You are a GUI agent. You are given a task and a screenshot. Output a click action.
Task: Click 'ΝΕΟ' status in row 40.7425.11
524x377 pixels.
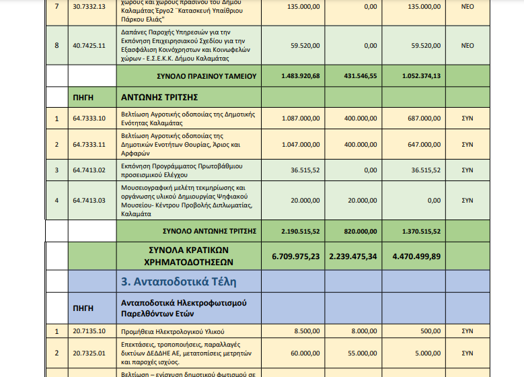coord(467,46)
